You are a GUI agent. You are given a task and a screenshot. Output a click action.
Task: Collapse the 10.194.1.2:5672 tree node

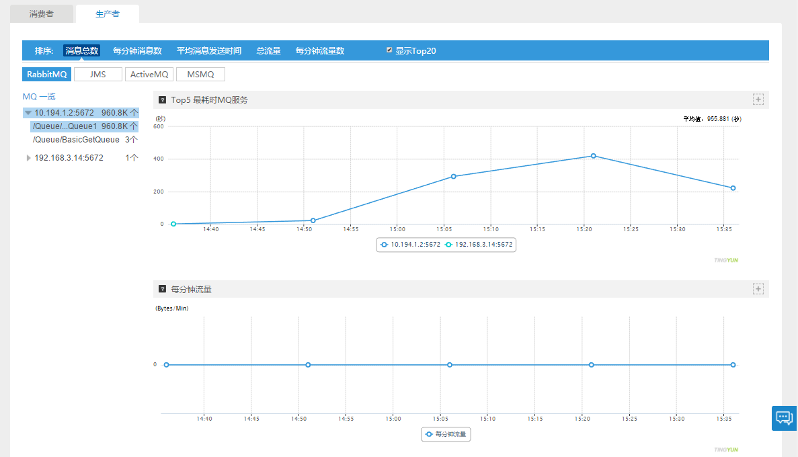(28, 113)
